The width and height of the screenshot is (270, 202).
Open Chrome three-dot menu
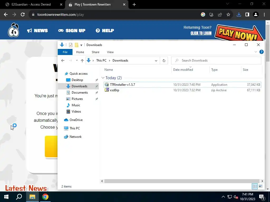(x=264, y=15)
